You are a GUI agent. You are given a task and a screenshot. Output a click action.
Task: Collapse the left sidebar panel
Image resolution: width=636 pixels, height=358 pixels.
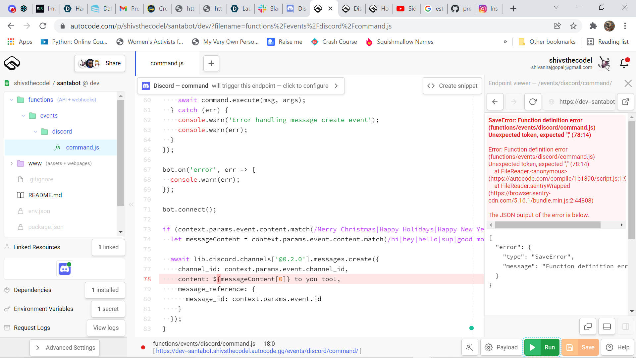(x=131, y=205)
